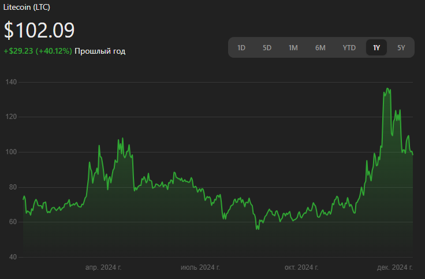
Task: Switch chart to 1D range
Action: pos(241,48)
